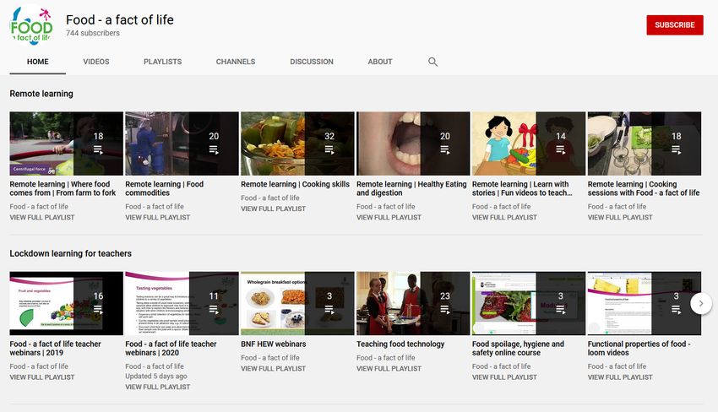Screen dimensions: 718x412
Task: Click playlist icon on Healthy Eating thumbnail
Action: coord(445,149)
